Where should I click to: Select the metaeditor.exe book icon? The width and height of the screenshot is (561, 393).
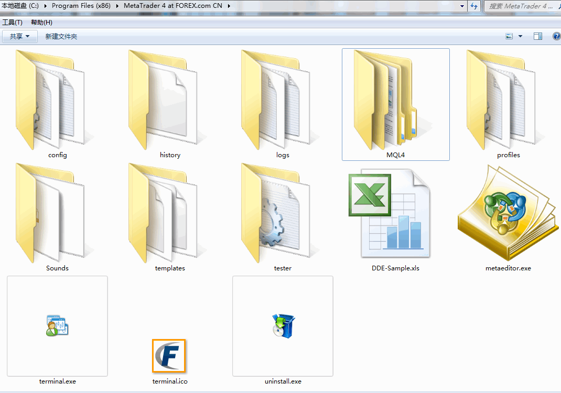(x=508, y=213)
